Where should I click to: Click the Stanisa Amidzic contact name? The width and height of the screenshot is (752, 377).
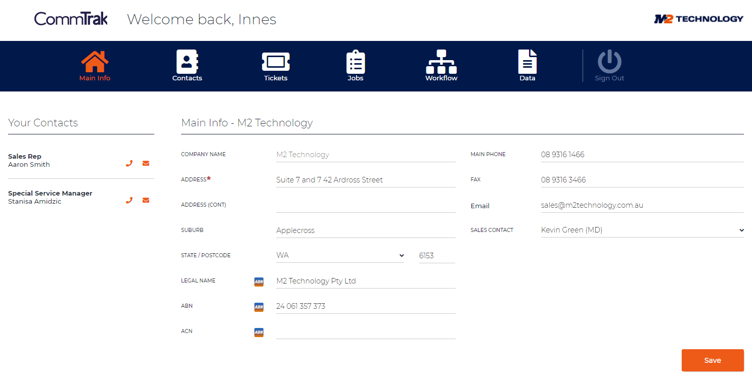(35, 202)
